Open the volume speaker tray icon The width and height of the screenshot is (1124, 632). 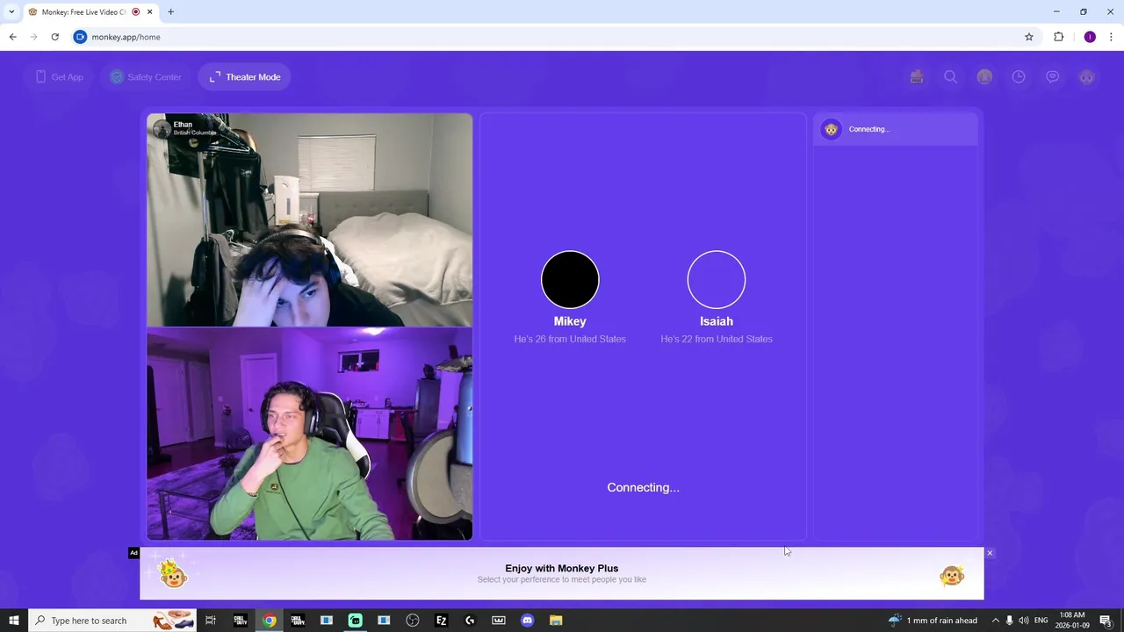(1024, 621)
